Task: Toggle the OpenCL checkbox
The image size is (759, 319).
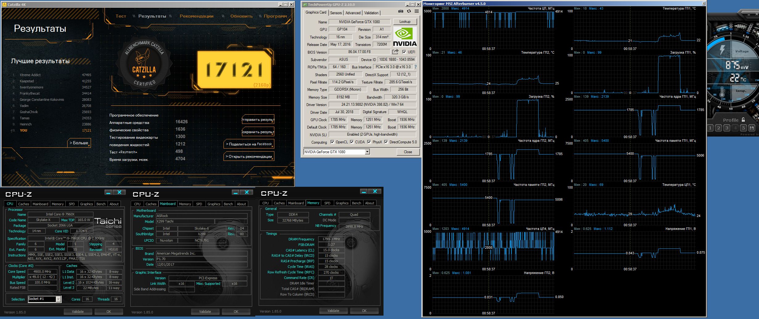Action: click(x=332, y=142)
